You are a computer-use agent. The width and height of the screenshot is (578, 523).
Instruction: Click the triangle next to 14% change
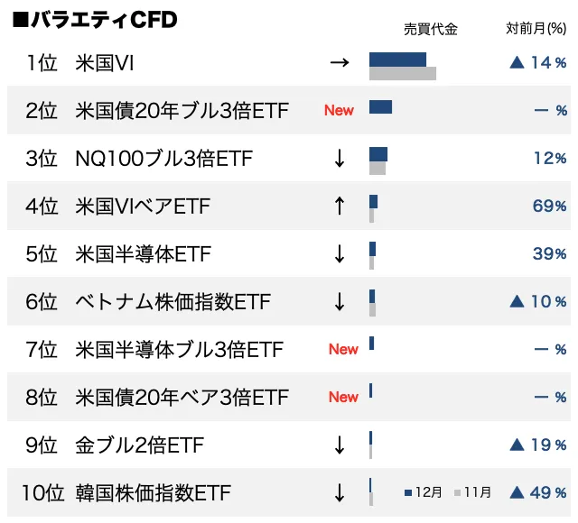pos(517,63)
